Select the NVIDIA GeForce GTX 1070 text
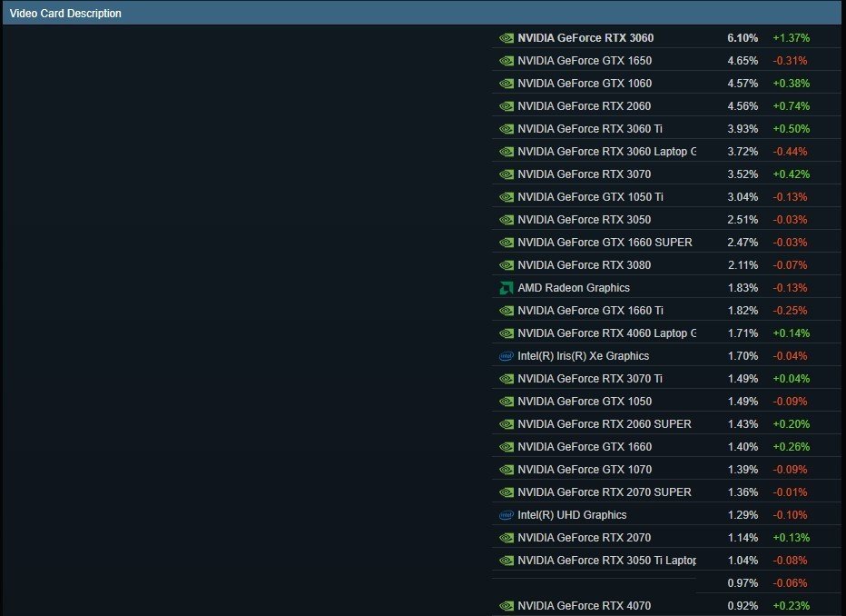Viewport: 846px width, 616px height. point(585,470)
